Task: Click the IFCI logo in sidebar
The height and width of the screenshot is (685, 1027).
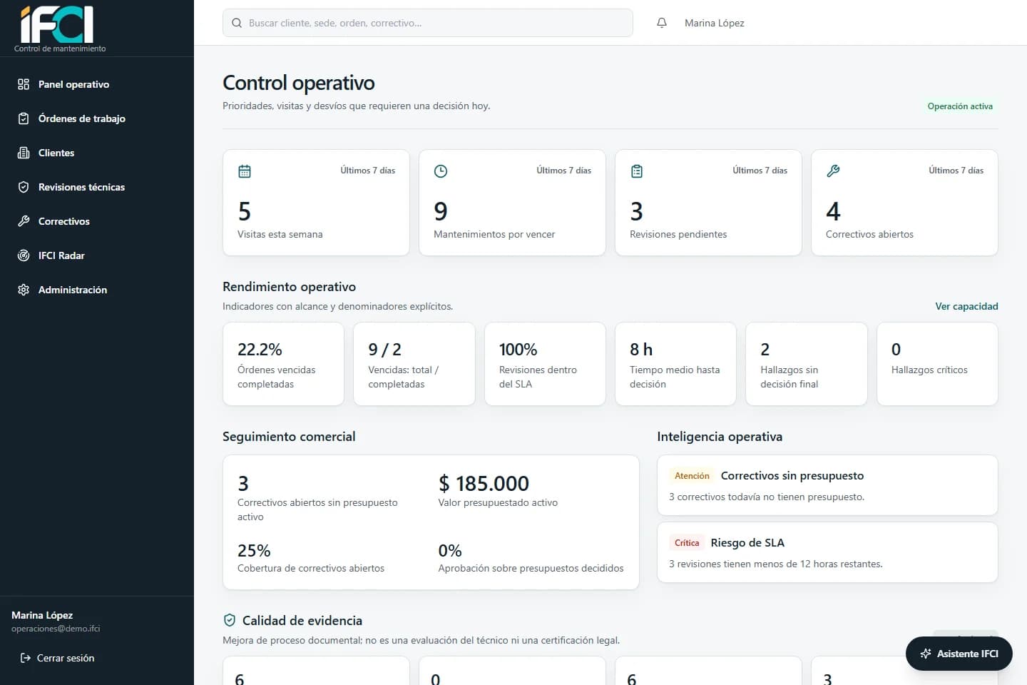Action: point(58,26)
